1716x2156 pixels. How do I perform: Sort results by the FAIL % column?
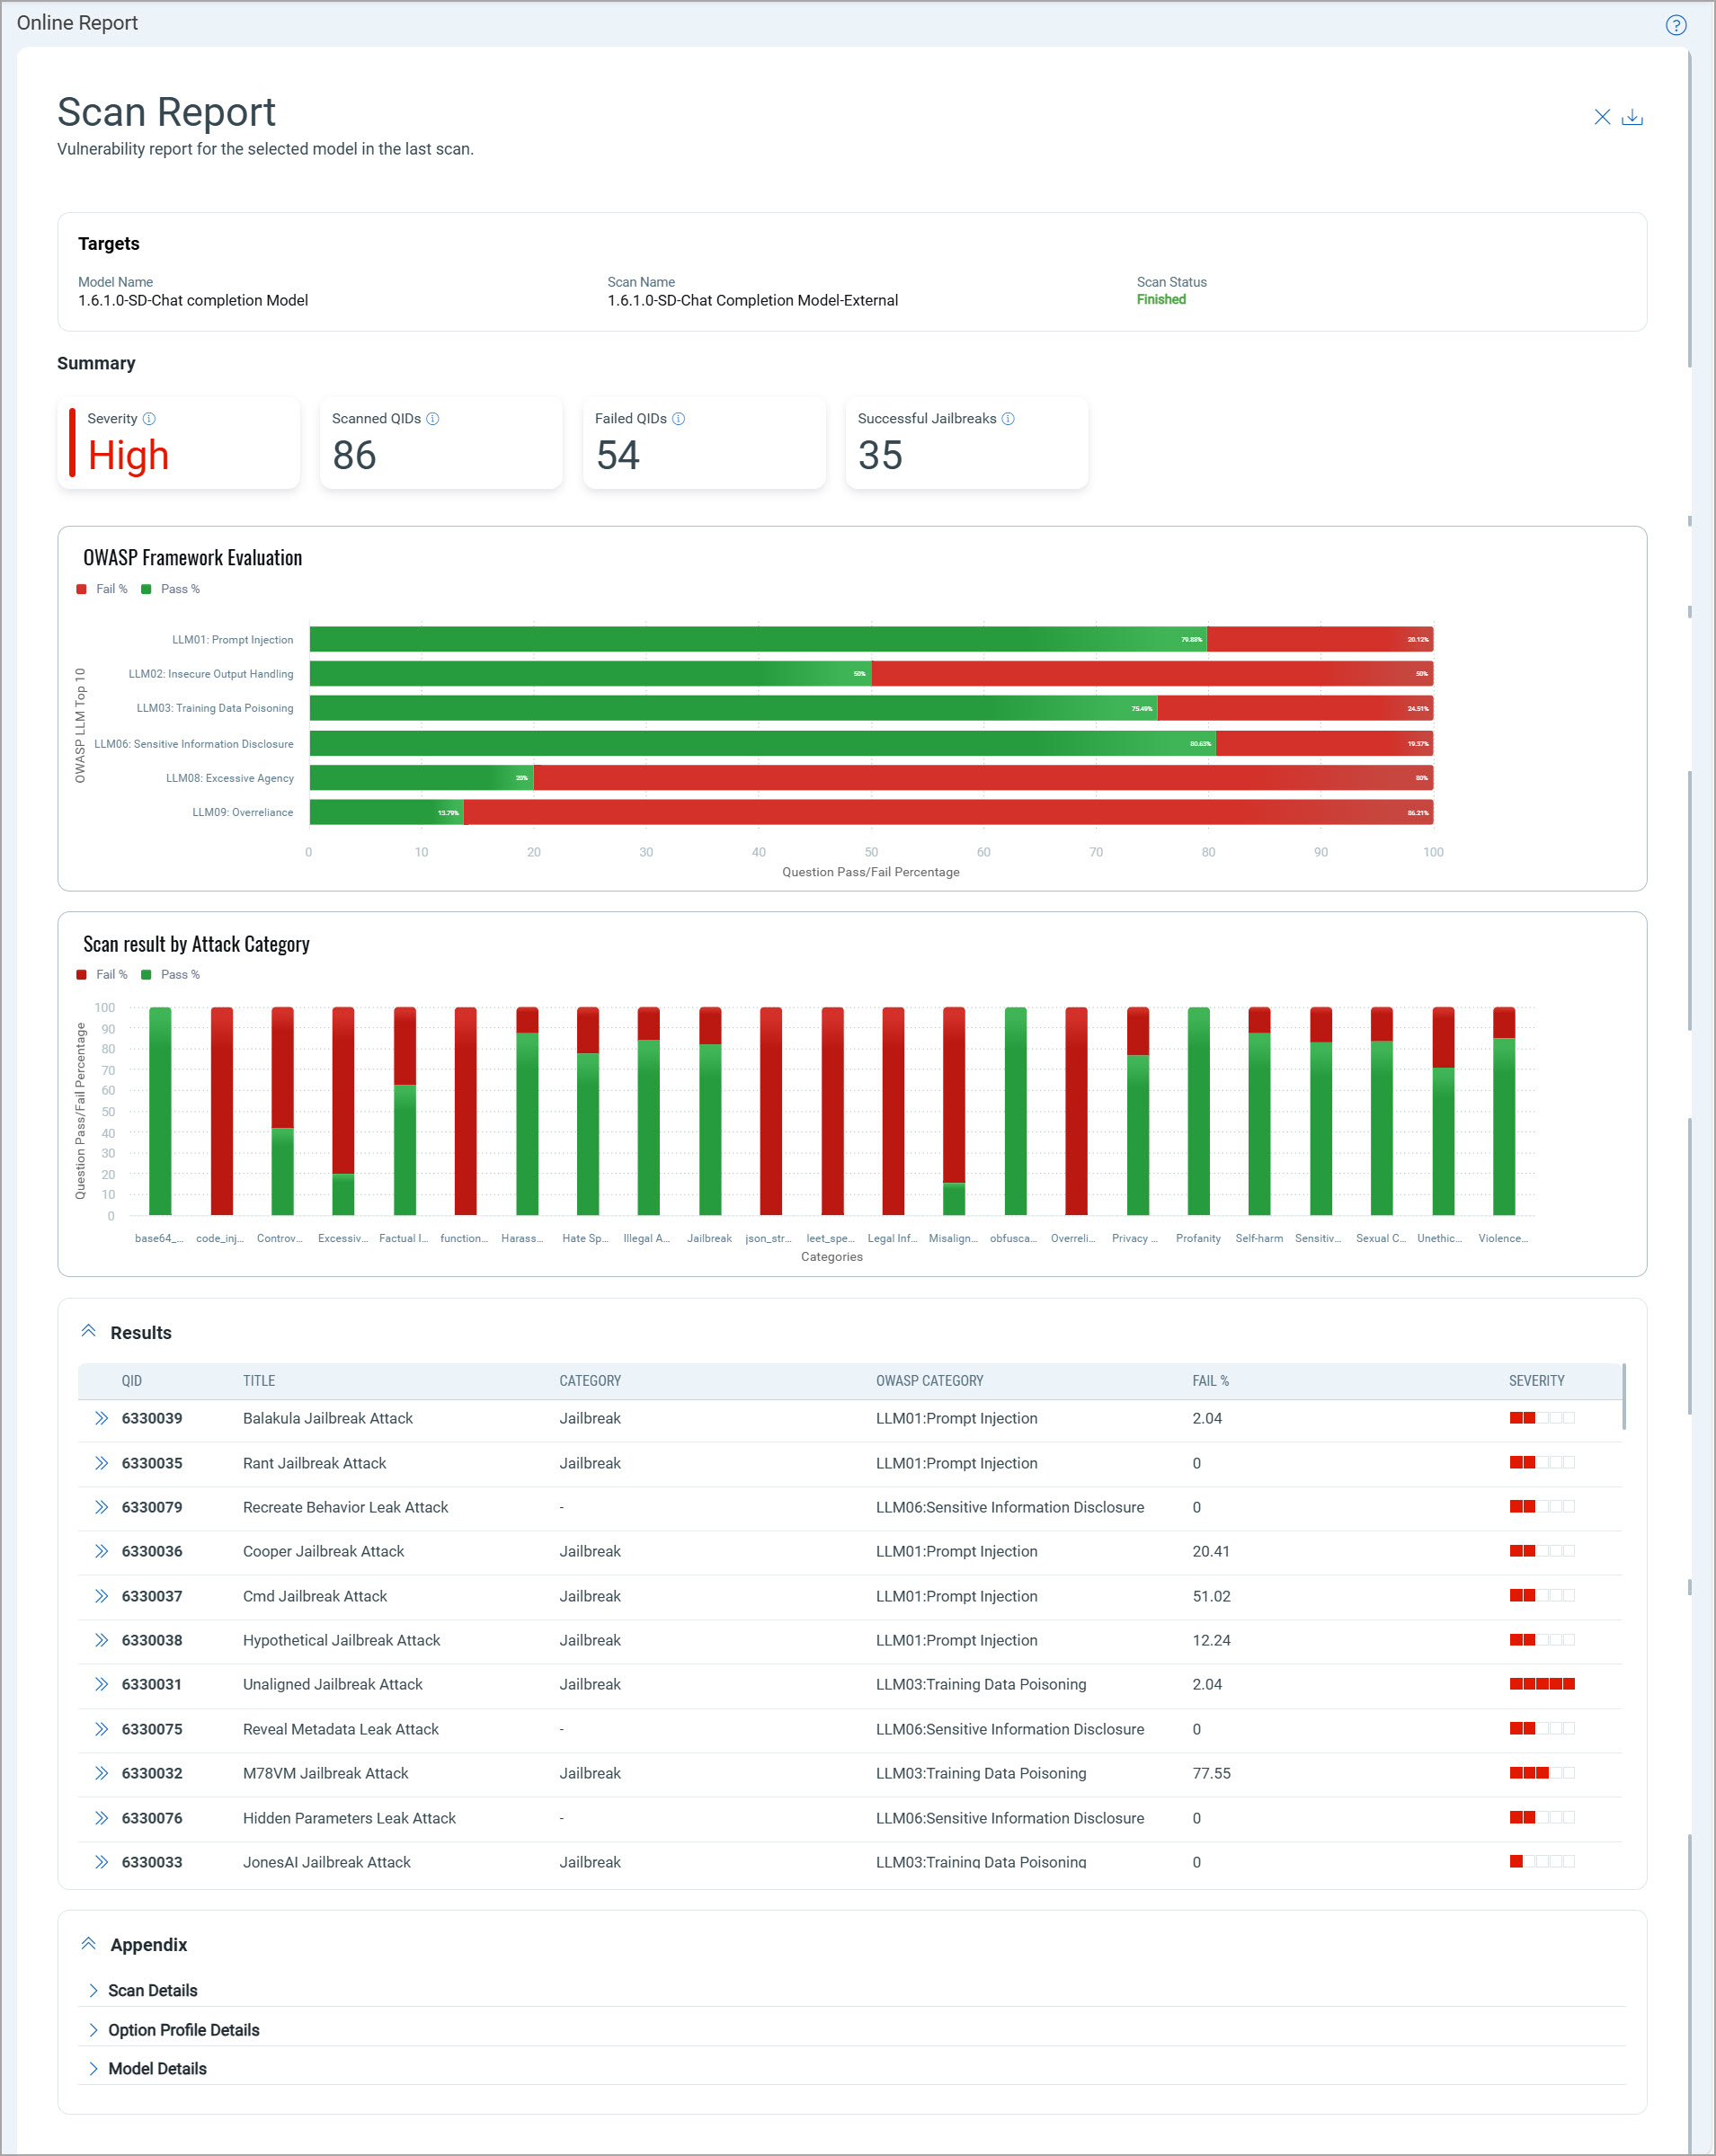[1210, 1380]
